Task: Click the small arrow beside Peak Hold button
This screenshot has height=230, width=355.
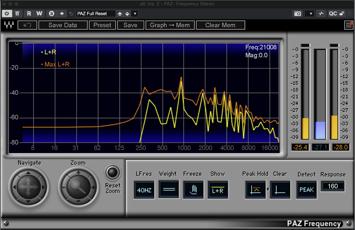Action: 268,189
